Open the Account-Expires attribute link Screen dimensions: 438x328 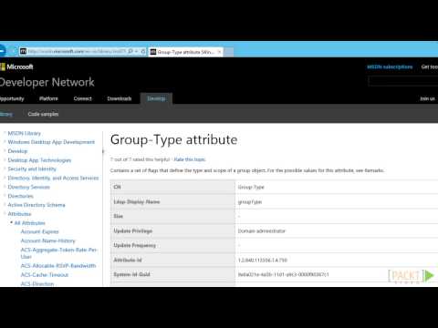(x=39, y=232)
